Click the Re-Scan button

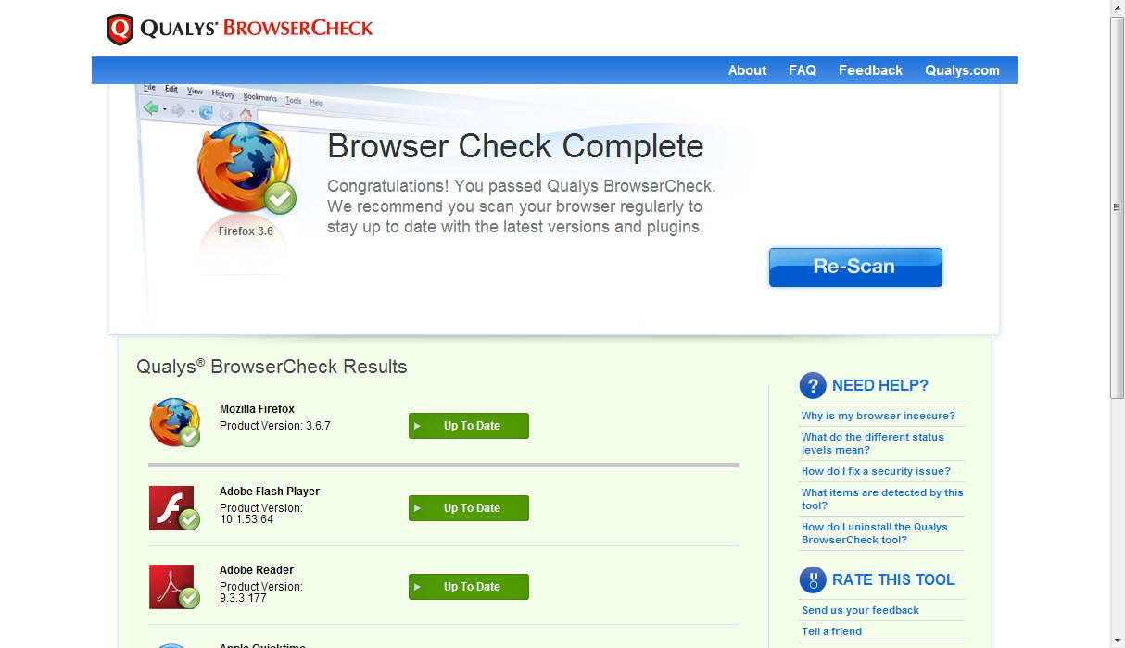click(x=855, y=267)
